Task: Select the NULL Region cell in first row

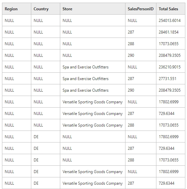Action: click(x=17, y=20)
